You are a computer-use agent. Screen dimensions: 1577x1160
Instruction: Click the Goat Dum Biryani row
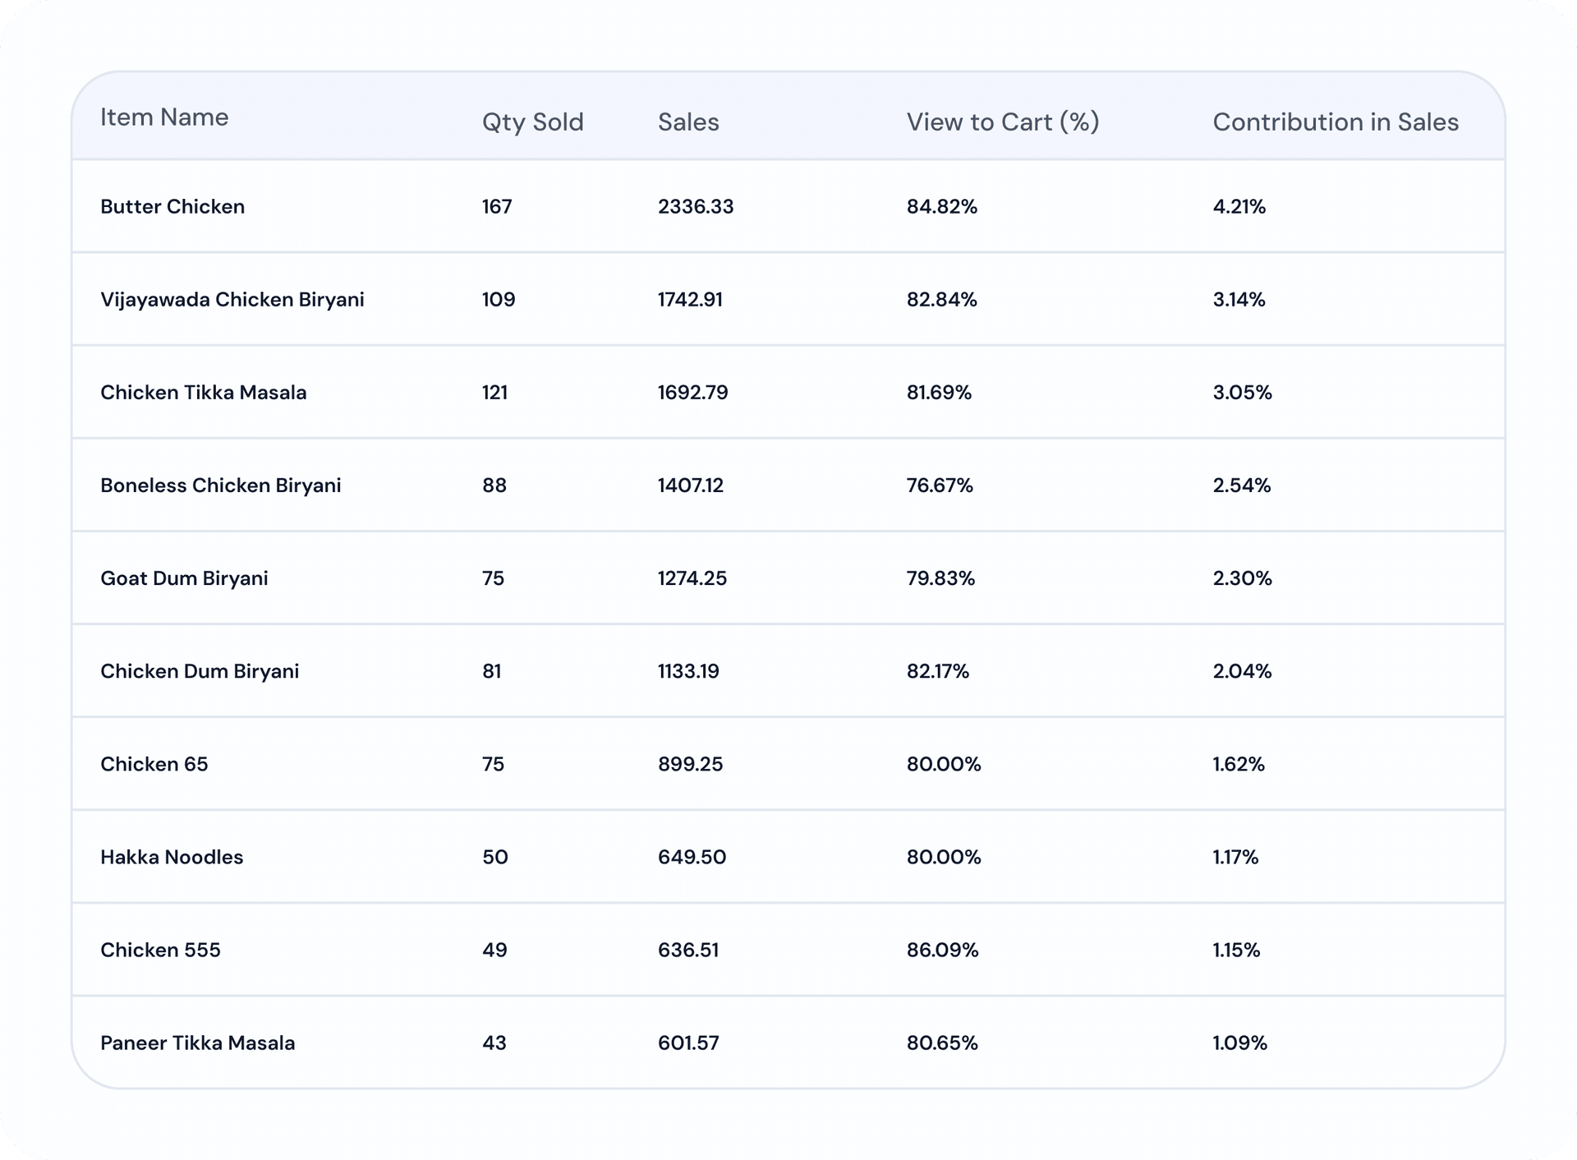point(788,578)
